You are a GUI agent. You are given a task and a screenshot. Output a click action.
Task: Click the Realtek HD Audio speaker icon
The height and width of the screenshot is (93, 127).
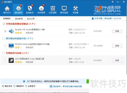click(x=11, y=31)
